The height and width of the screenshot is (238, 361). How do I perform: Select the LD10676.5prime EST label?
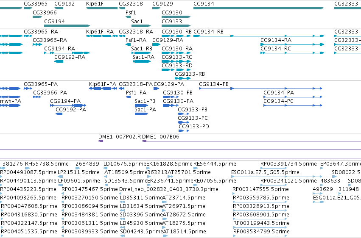[x=125, y=164]
